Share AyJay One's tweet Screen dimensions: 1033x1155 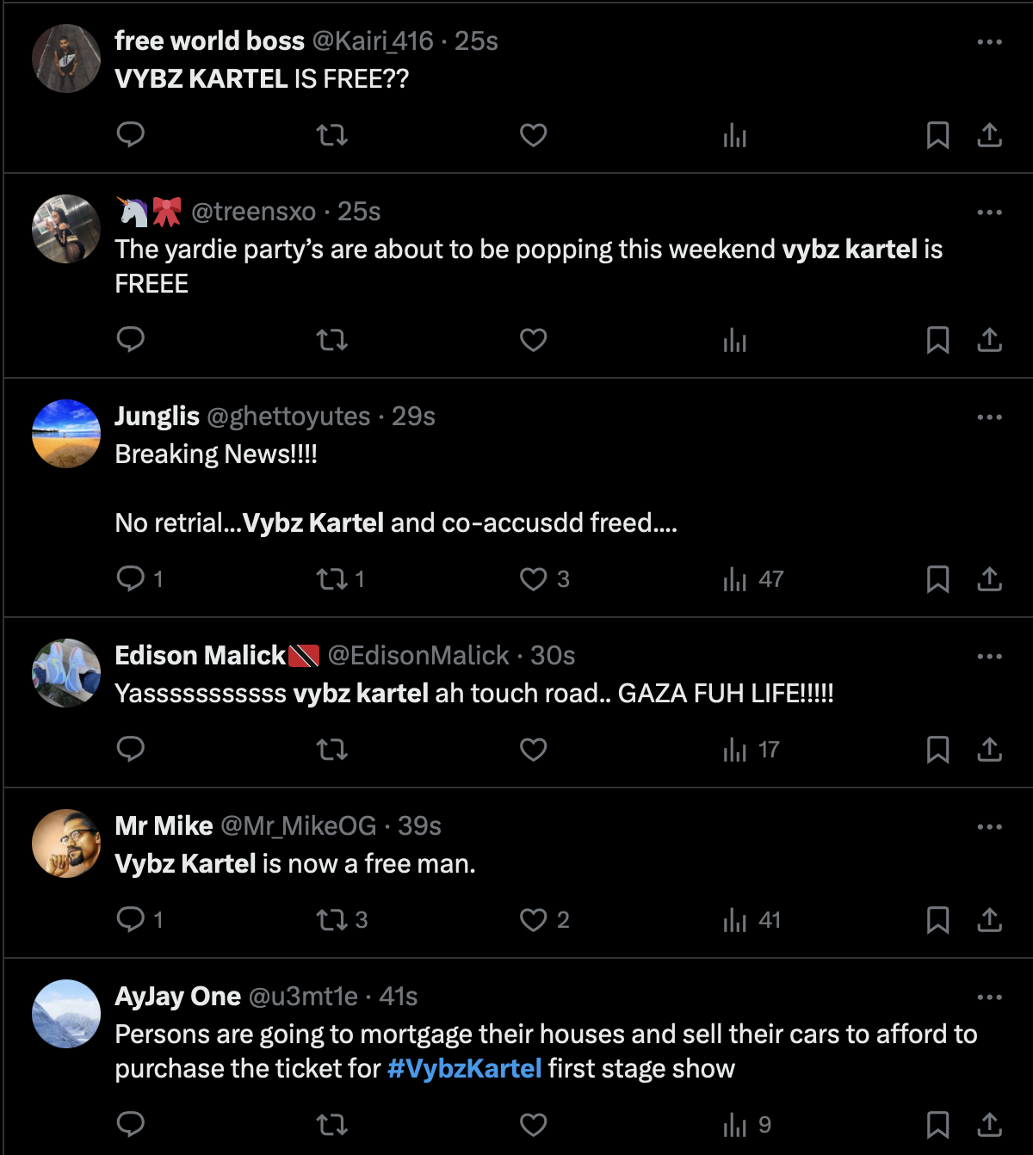point(988,1123)
